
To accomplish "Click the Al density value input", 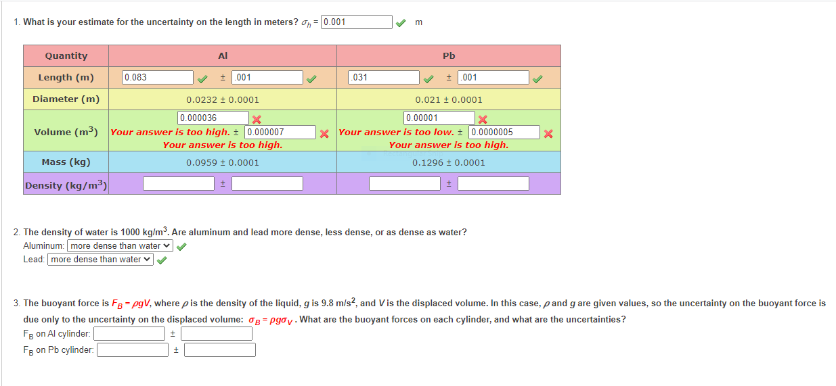I will pyautogui.click(x=179, y=183).
